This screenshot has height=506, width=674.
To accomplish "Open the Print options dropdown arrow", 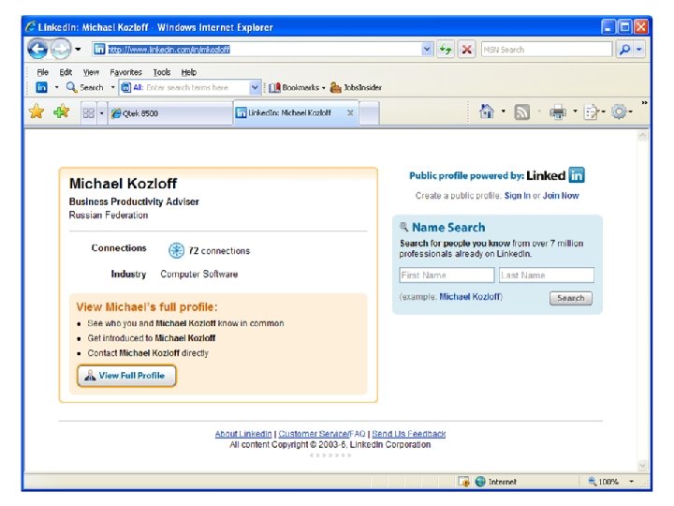I will pyautogui.click(x=575, y=112).
